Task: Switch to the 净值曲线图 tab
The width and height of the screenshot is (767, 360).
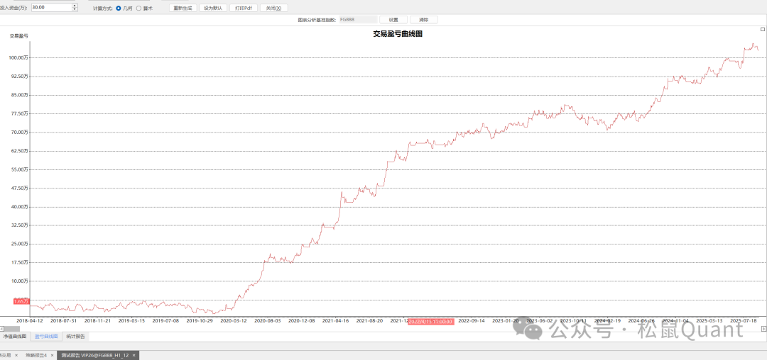Action: tap(15, 337)
